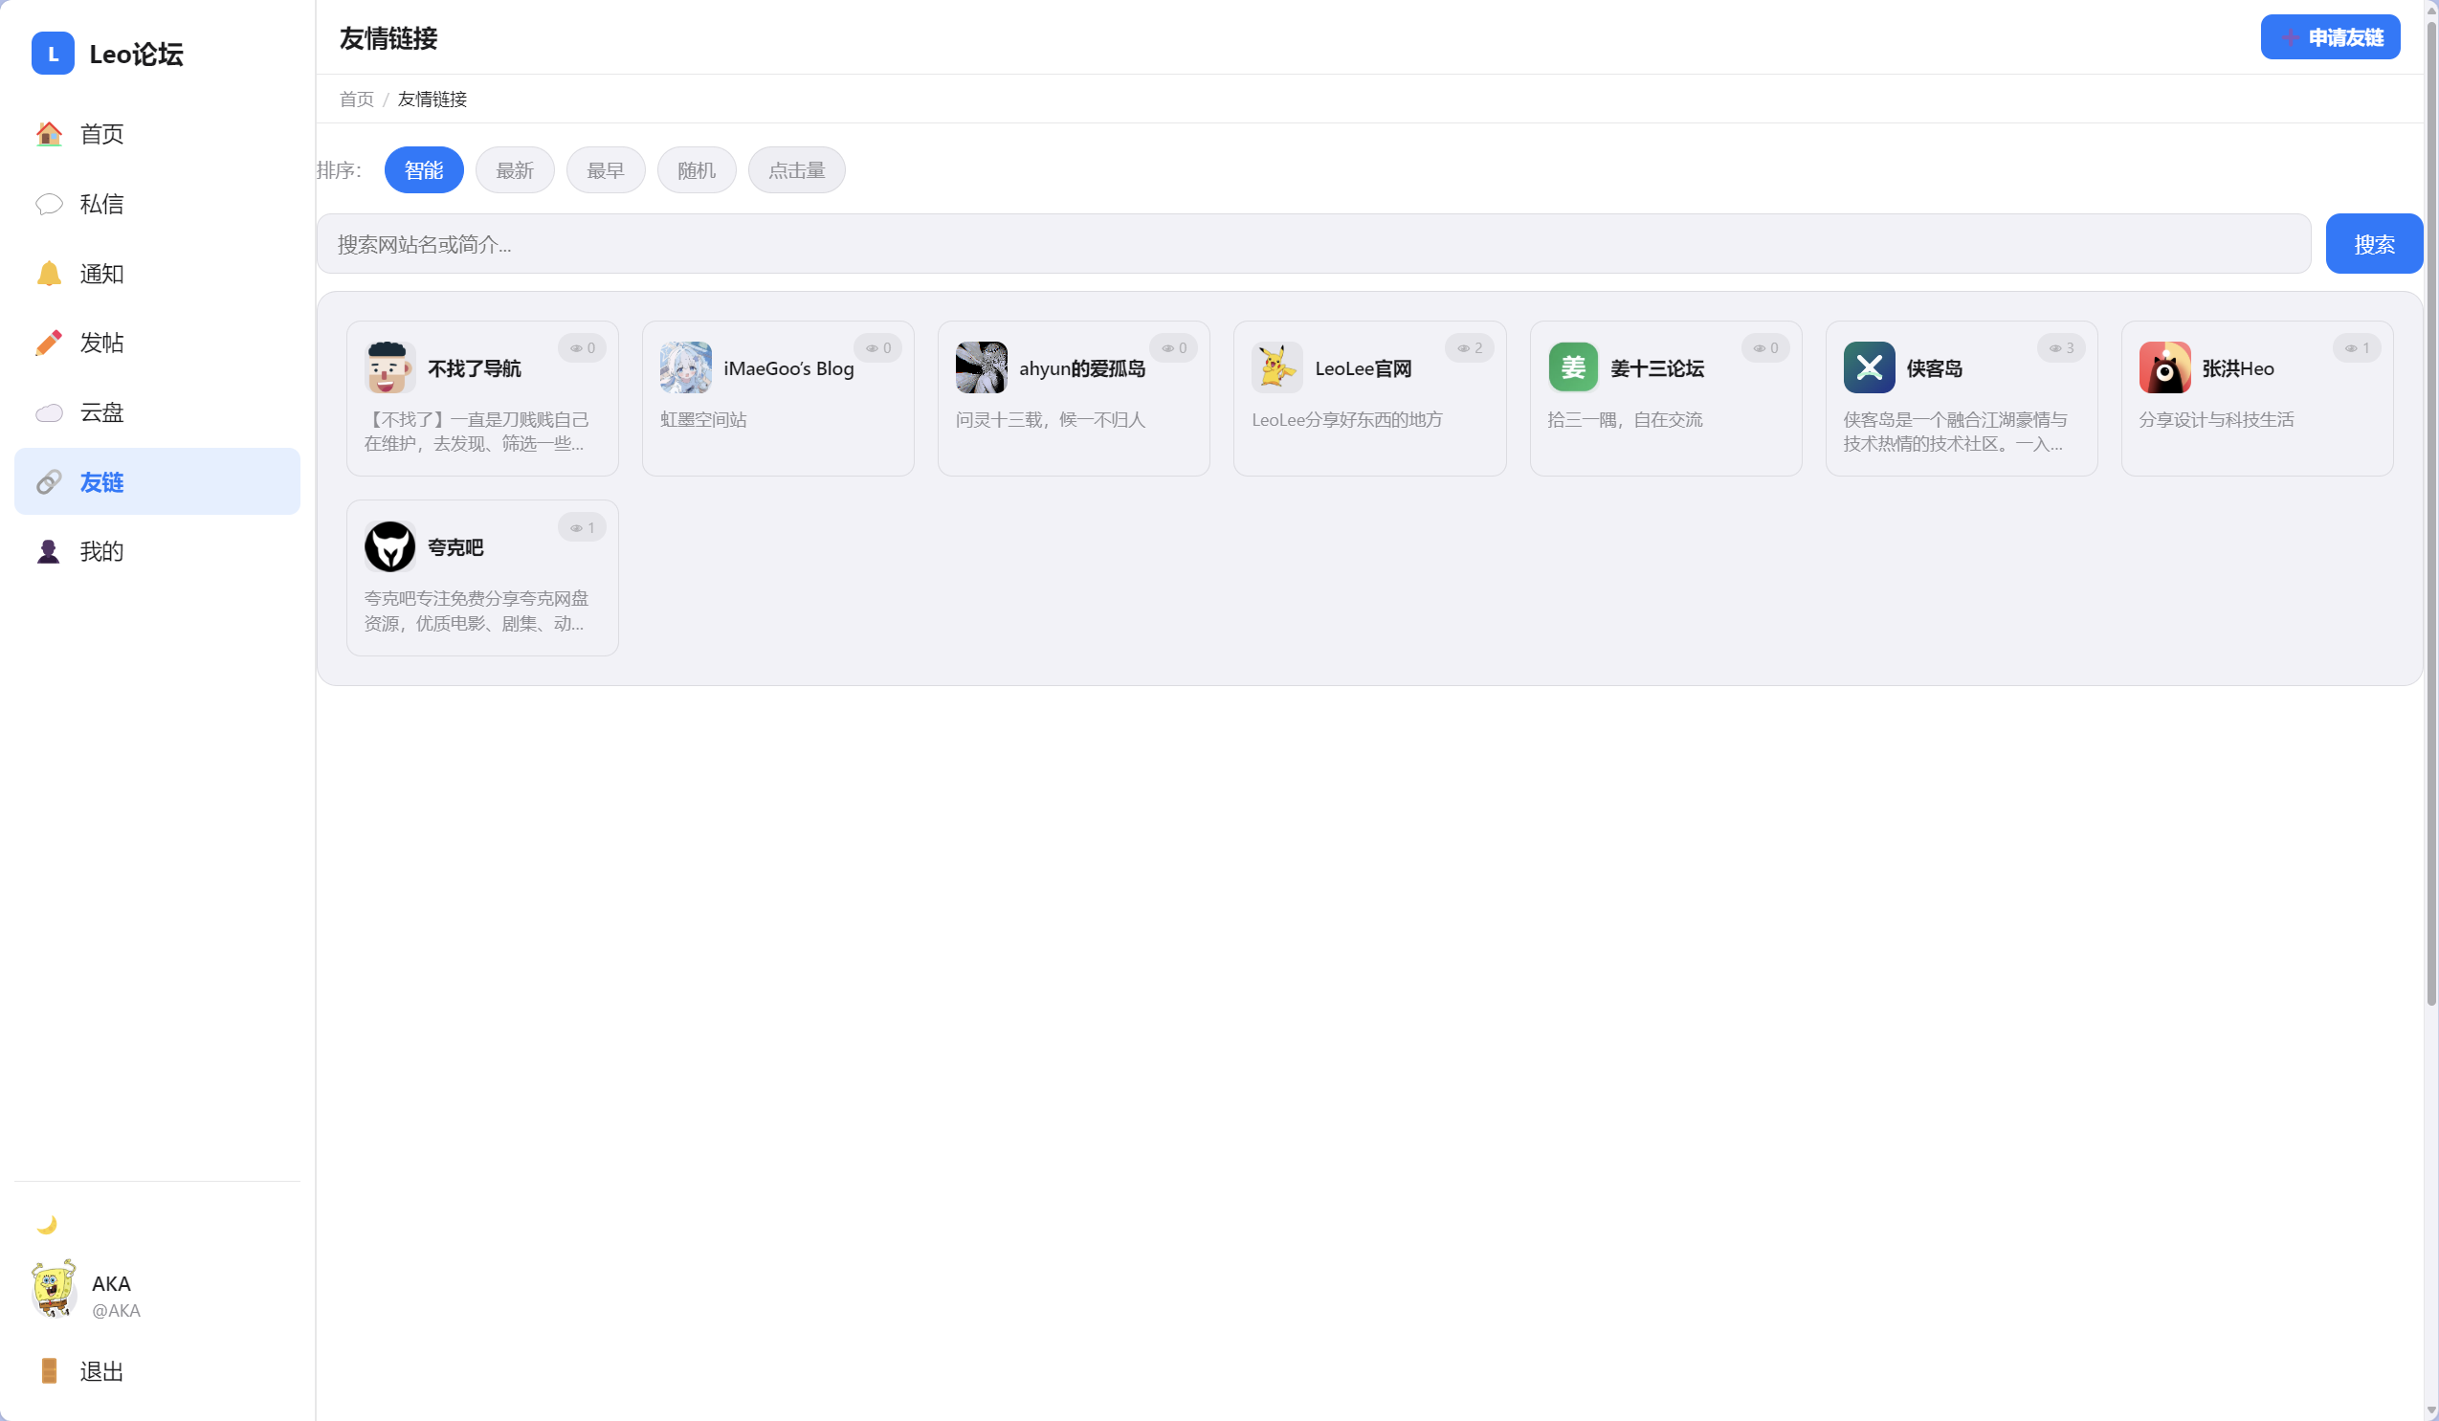Click the 首页 breadcrumb link

click(x=356, y=99)
